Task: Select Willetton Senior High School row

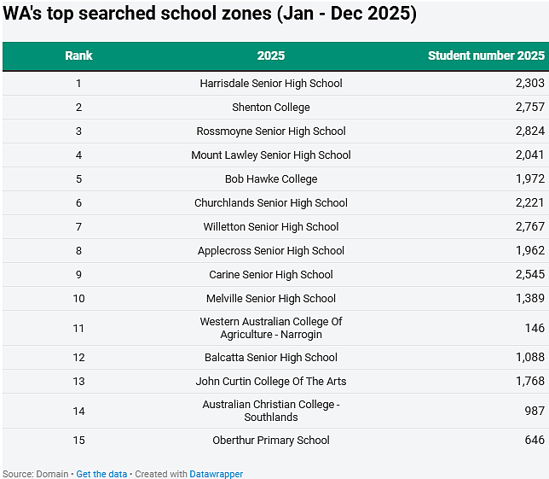Action: 274,226
